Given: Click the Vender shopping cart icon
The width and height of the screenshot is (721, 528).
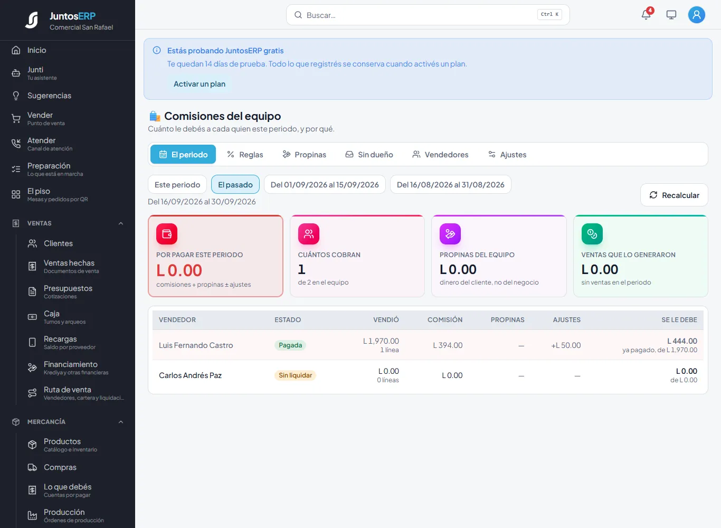Looking at the screenshot, I should tap(16, 119).
